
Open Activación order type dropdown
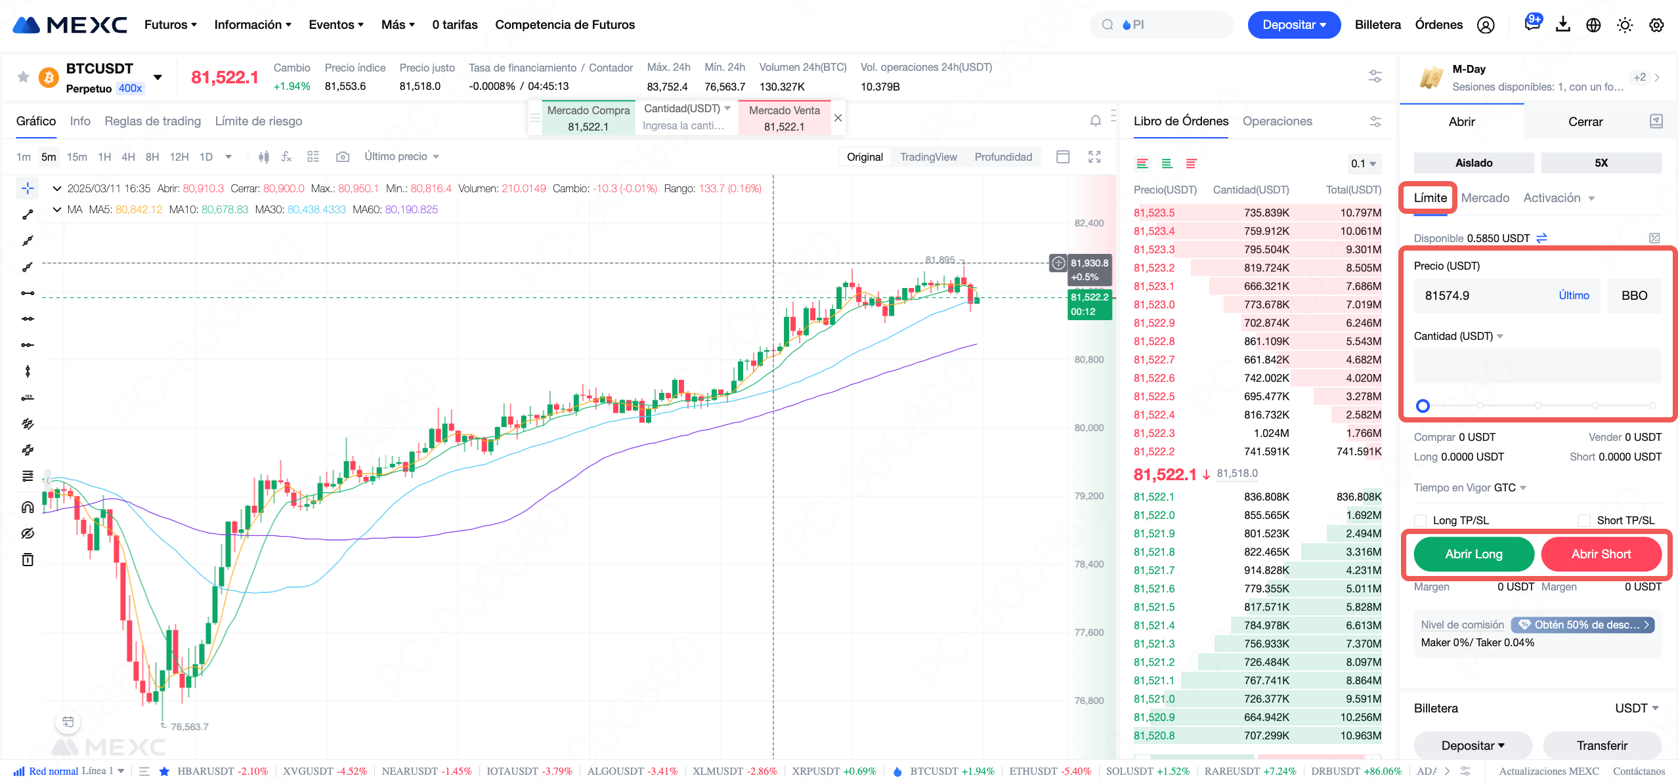pos(1559,198)
